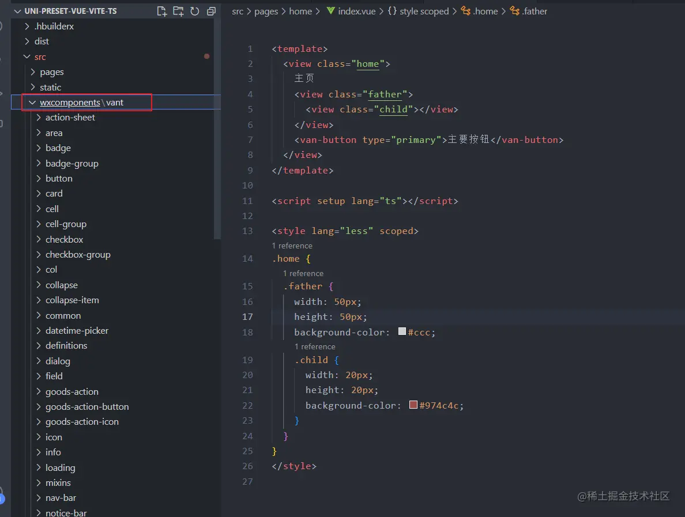This screenshot has height=517, width=685.
Task: Click the style scoped breadcrumb segment
Action: tap(424, 12)
